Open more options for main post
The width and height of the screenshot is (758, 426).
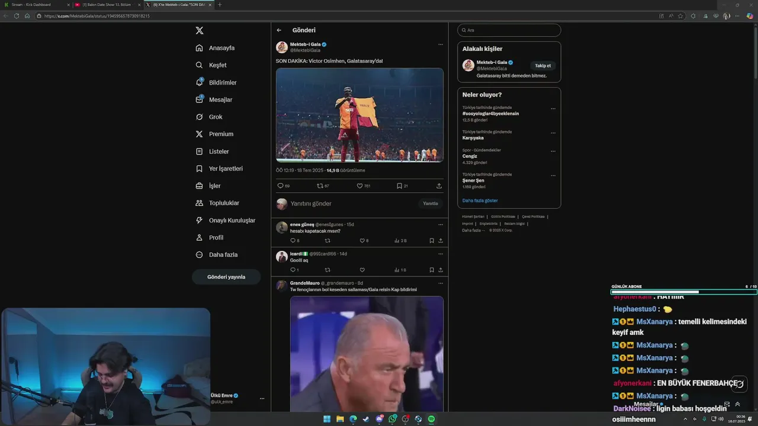(441, 44)
